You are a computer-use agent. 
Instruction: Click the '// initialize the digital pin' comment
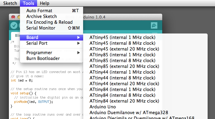pos(48,97)
